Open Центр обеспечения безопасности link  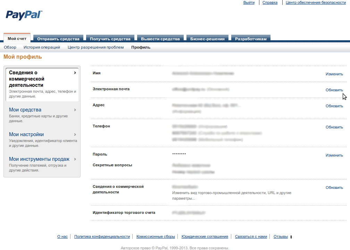tap(316, 2)
